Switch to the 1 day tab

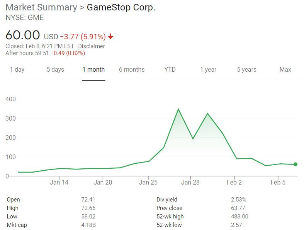pos(17,70)
